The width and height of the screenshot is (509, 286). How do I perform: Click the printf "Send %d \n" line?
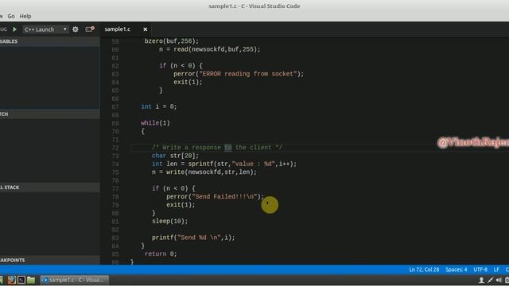(193, 238)
